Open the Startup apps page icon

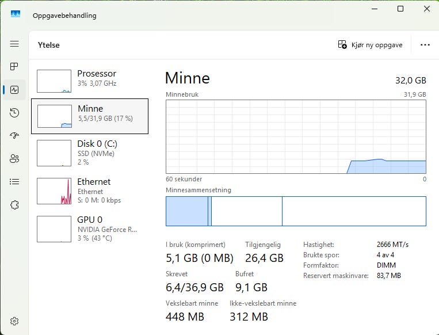point(14,136)
